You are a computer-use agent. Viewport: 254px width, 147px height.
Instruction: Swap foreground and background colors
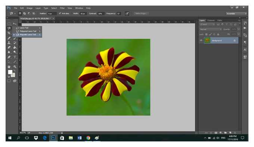pos(15,71)
